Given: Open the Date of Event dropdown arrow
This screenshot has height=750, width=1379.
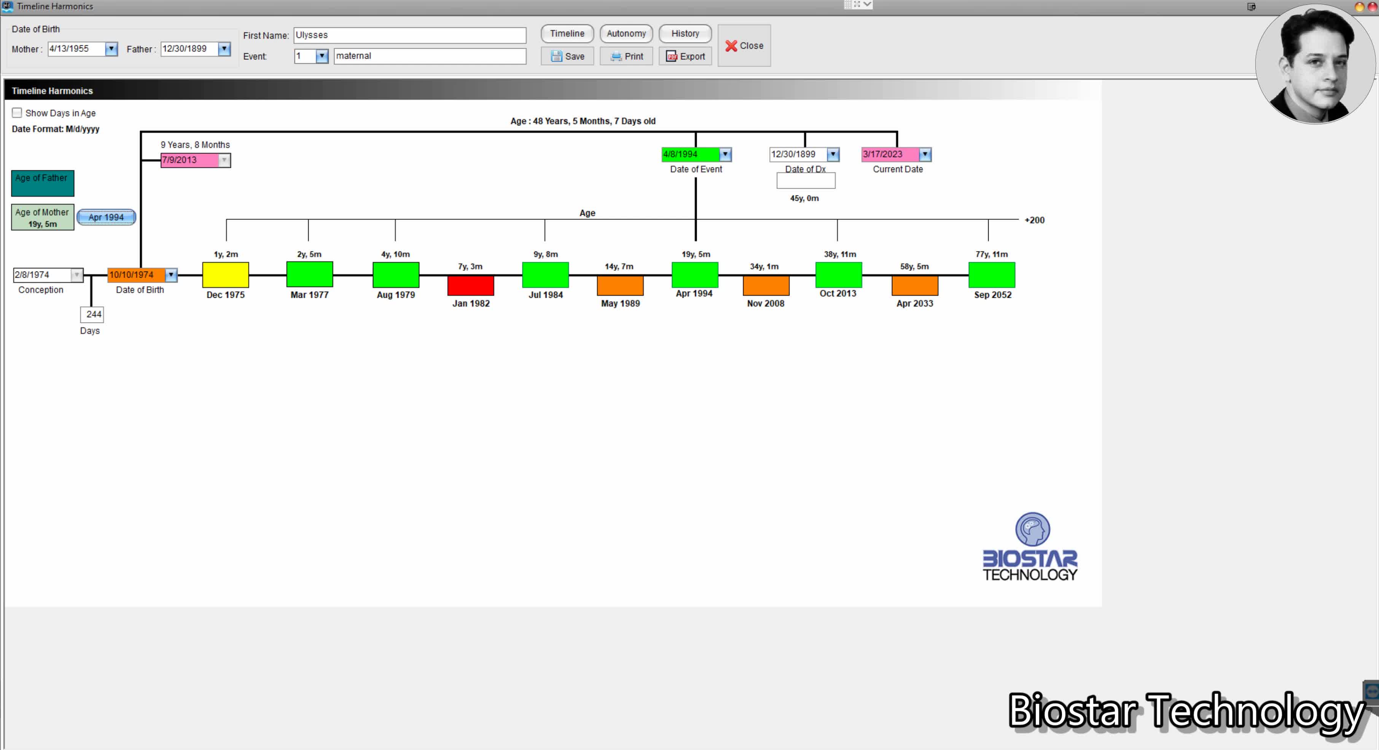Looking at the screenshot, I should click(x=725, y=154).
